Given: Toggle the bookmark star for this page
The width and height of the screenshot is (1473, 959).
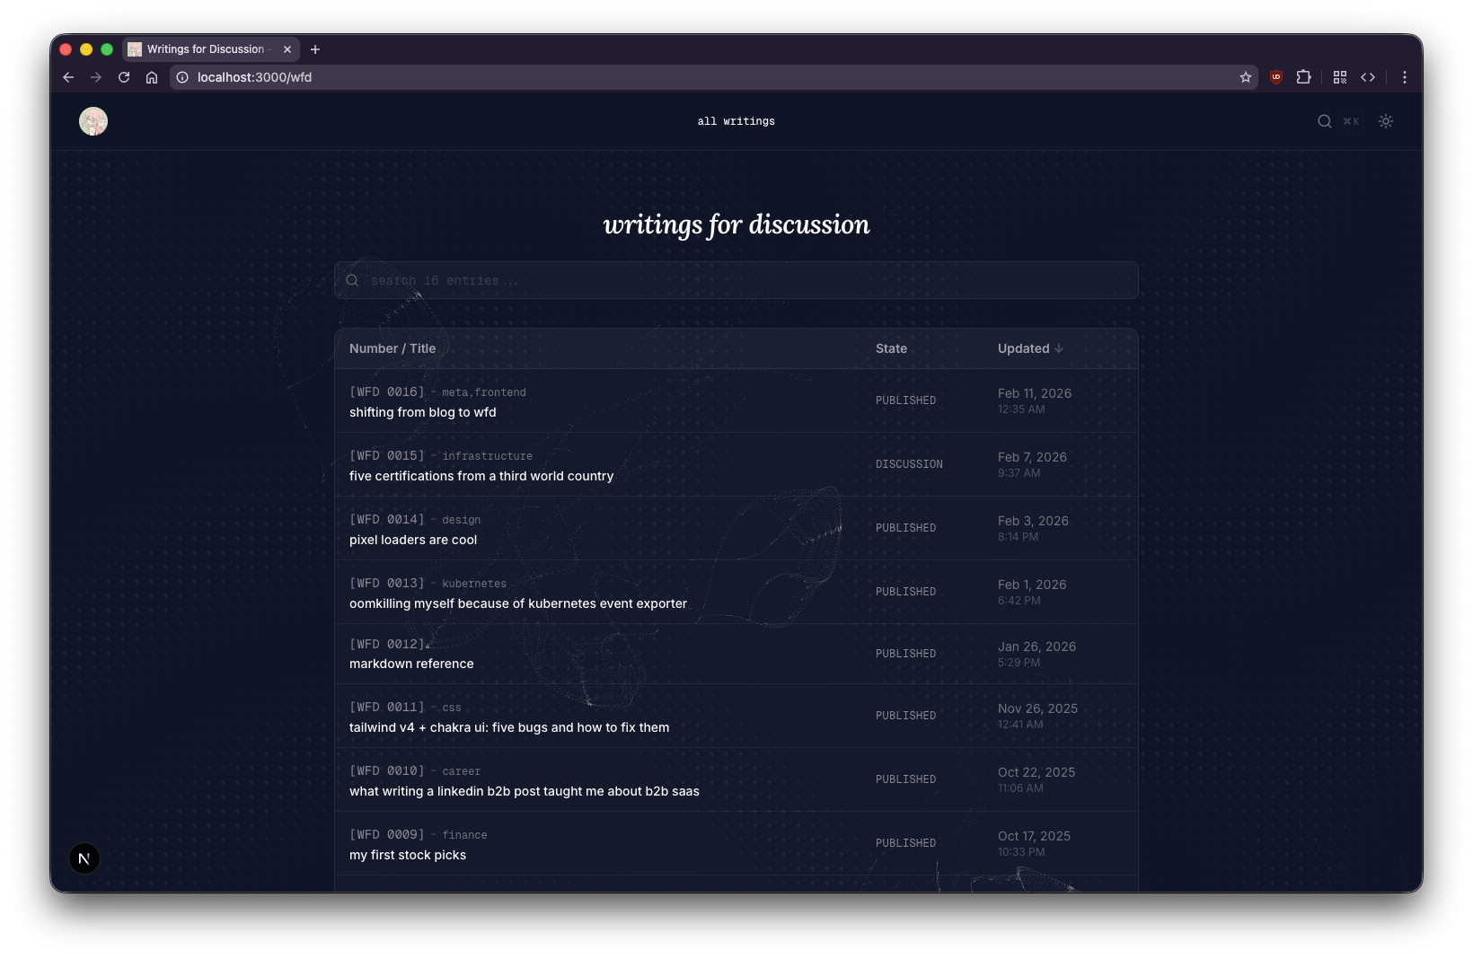Looking at the screenshot, I should [1245, 77].
